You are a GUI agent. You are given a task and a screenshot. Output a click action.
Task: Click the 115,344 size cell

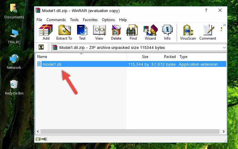[x=139, y=64]
